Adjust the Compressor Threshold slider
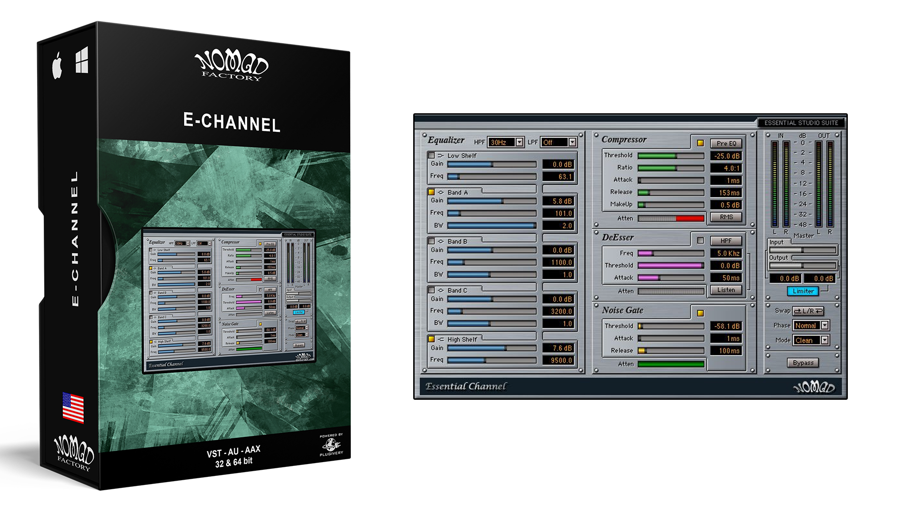The height and width of the screenshot is (514, 914). (x=671, y=156)
